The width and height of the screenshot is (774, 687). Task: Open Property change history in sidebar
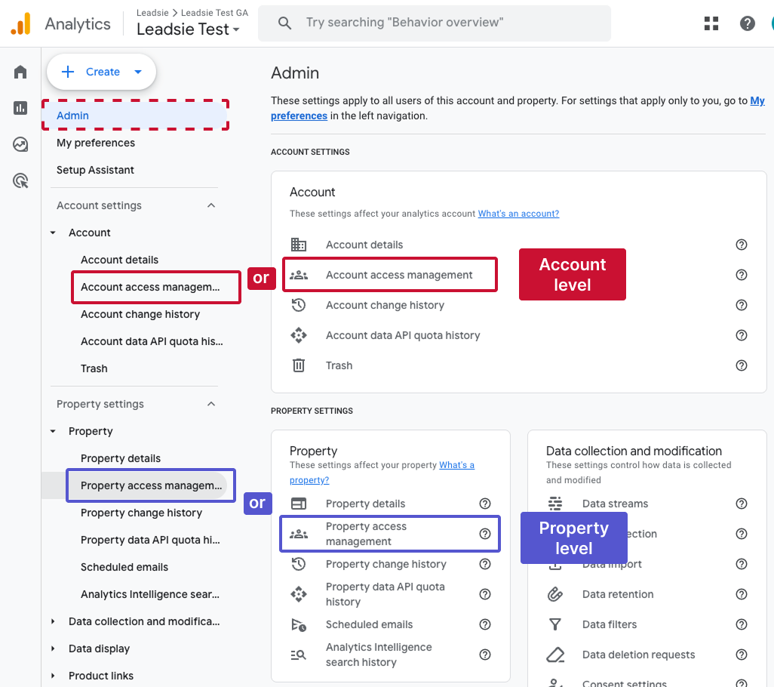[141, 513]
